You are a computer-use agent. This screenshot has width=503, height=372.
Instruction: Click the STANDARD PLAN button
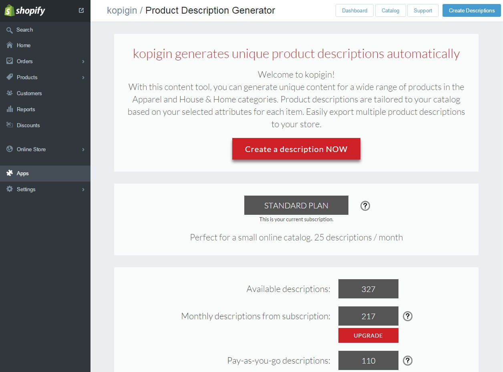[x=296, y=206]
